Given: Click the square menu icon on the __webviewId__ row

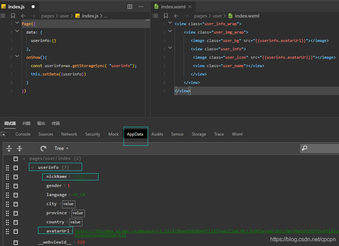Looking at the screenshot, I should (x=16, y=243).
